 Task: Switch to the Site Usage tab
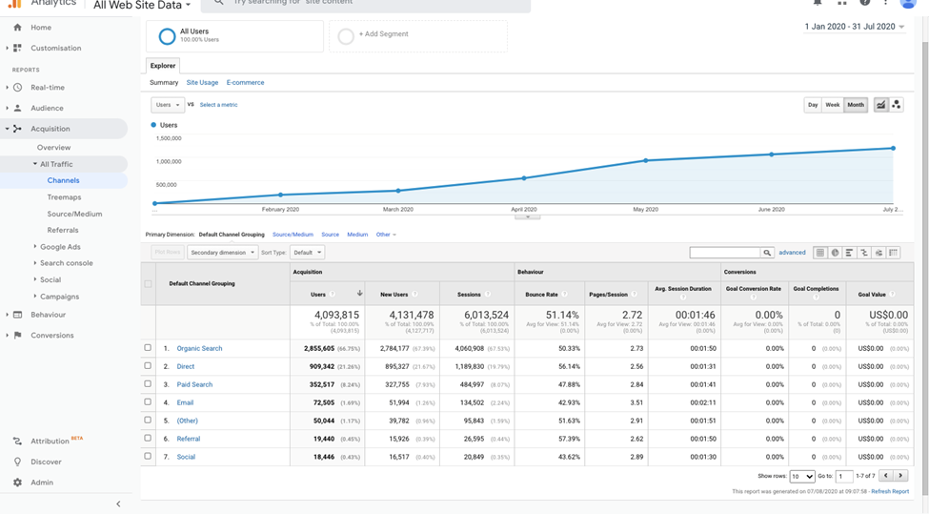click(x=202, y=82)
